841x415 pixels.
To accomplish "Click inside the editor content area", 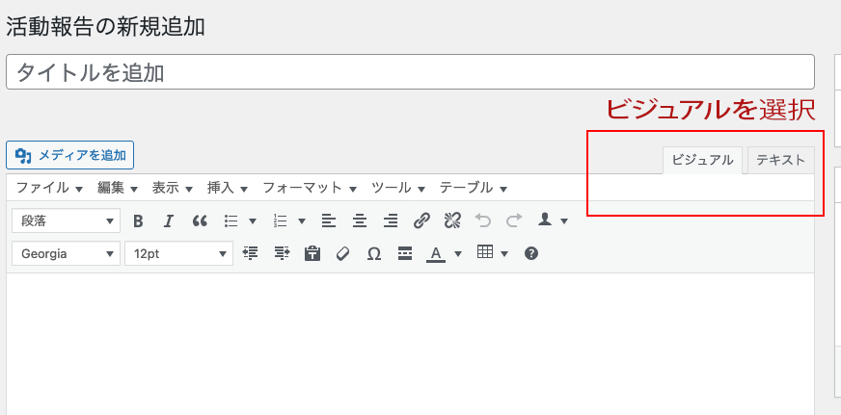I will 410,344.
